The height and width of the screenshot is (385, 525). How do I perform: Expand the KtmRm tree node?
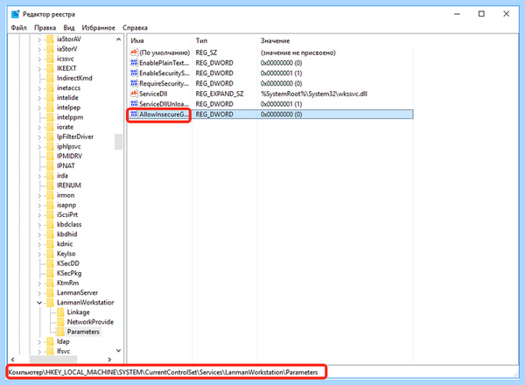39,283
